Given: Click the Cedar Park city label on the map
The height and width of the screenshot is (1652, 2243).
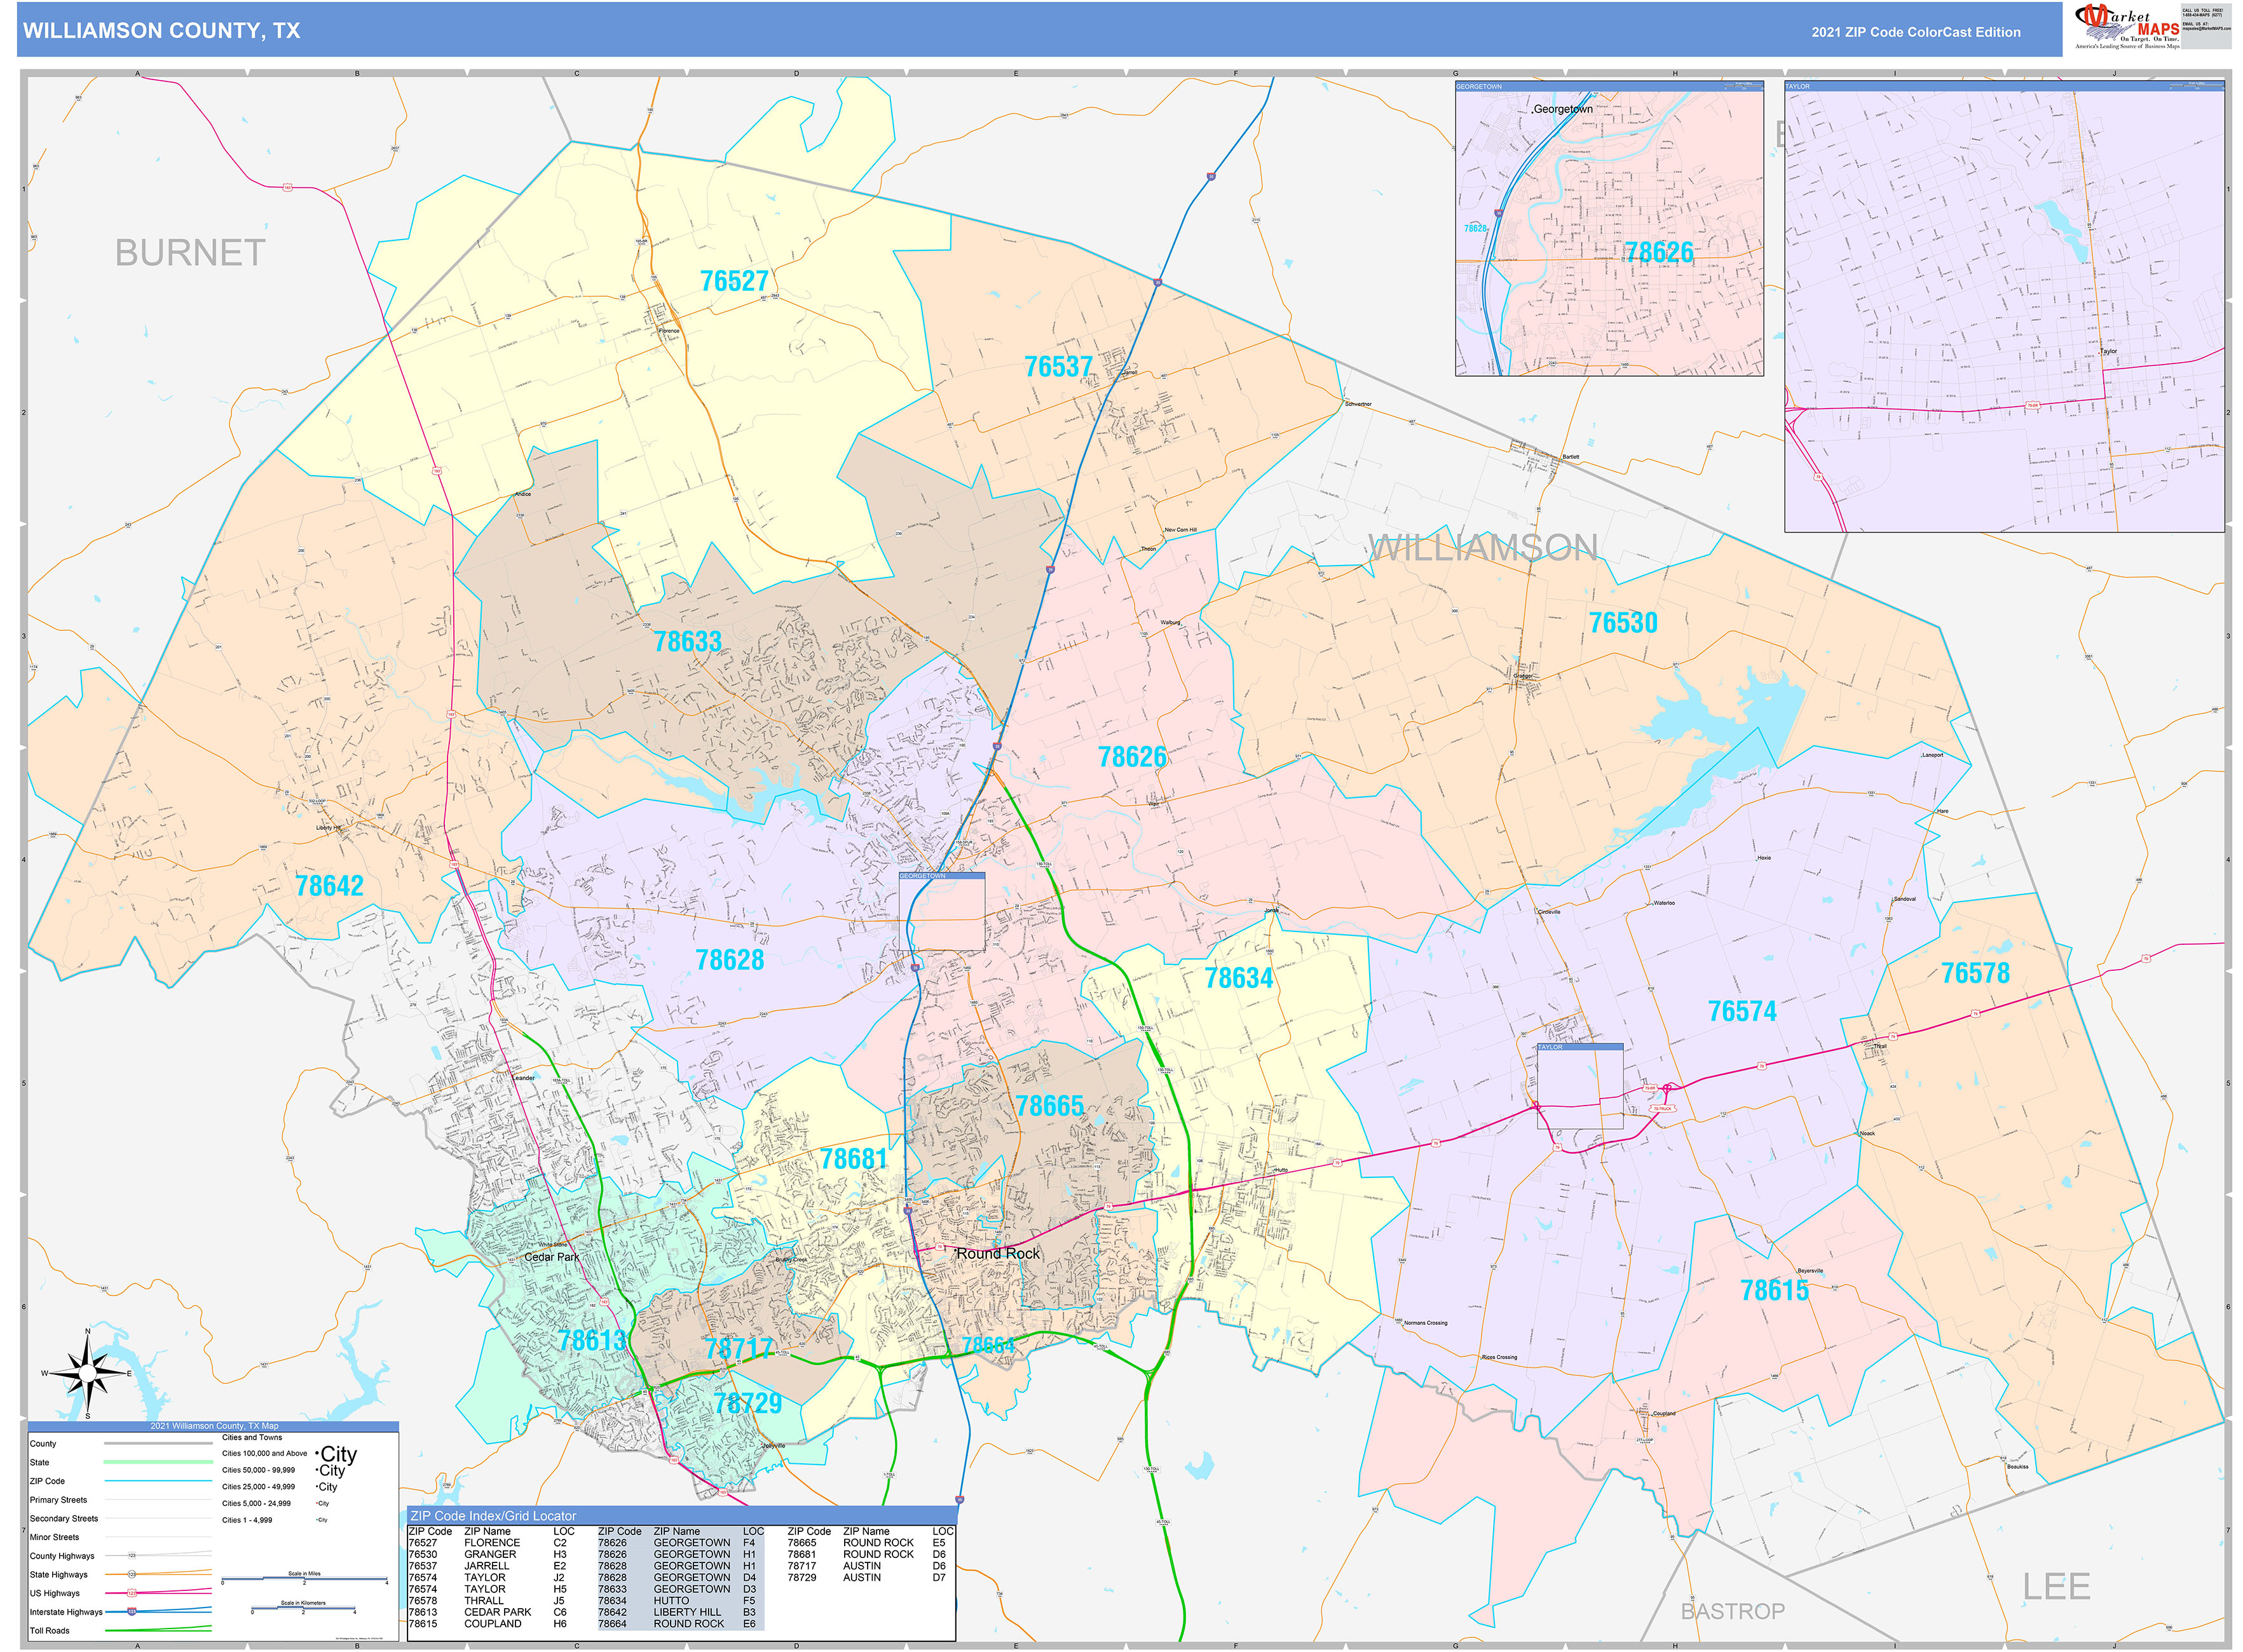Looking at the screenshot, I should 551,1257.
